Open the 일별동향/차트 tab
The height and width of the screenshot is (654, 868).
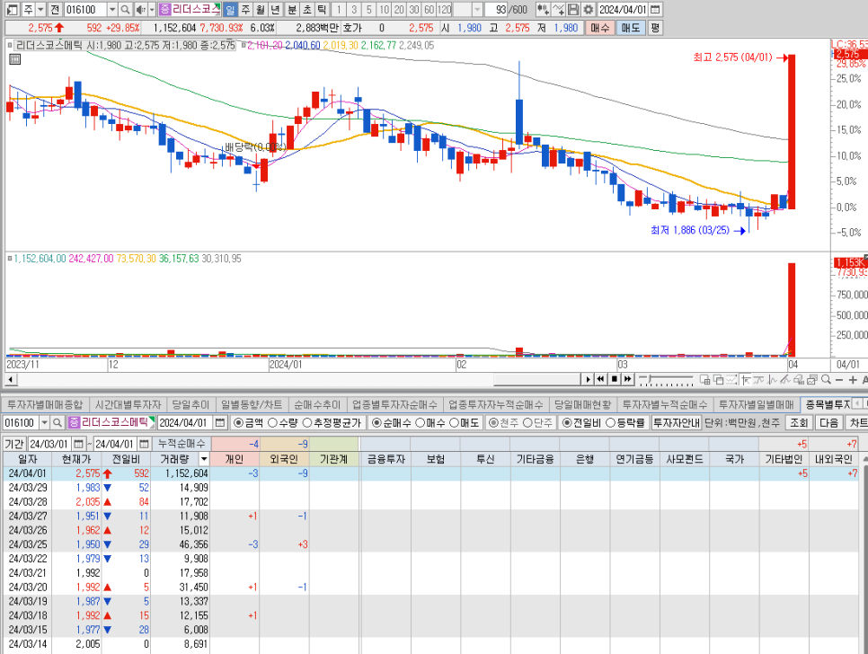pos(252,405)
